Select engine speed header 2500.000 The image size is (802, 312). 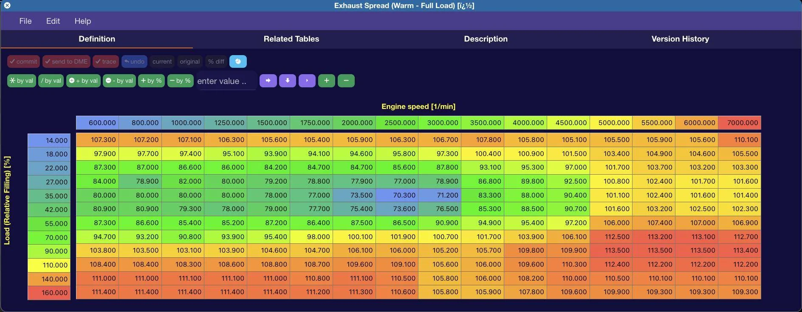click(x=397, y=123)
